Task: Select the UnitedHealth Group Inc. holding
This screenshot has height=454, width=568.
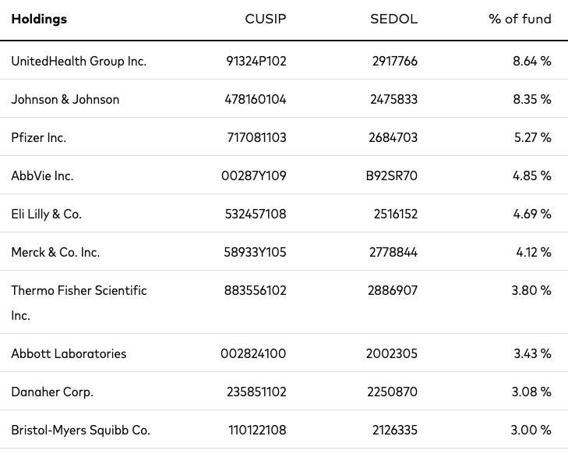Action: tap(79, 61)
